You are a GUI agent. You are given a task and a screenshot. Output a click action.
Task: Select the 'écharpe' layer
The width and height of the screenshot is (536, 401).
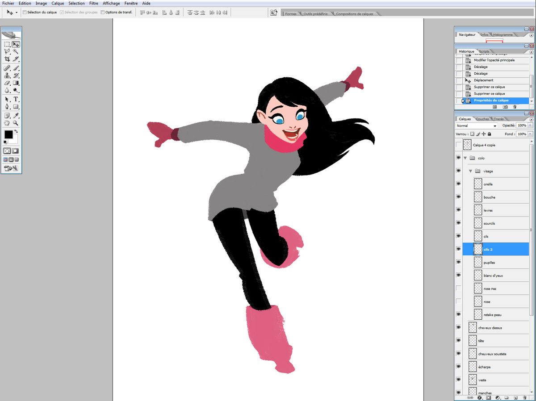coord(484,367)
